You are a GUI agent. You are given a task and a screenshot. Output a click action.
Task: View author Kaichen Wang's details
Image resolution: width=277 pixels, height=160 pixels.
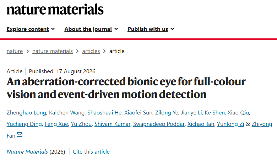click(67, 113)
